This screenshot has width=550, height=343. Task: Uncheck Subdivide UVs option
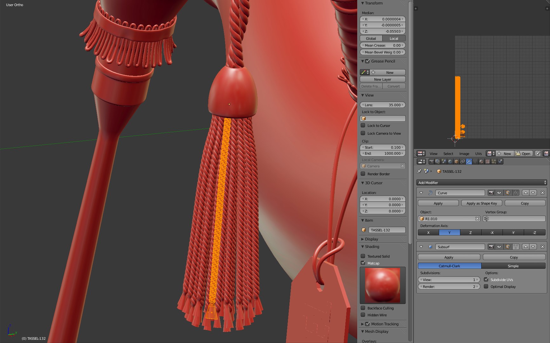pyautogui.click(x=486, y=279)
